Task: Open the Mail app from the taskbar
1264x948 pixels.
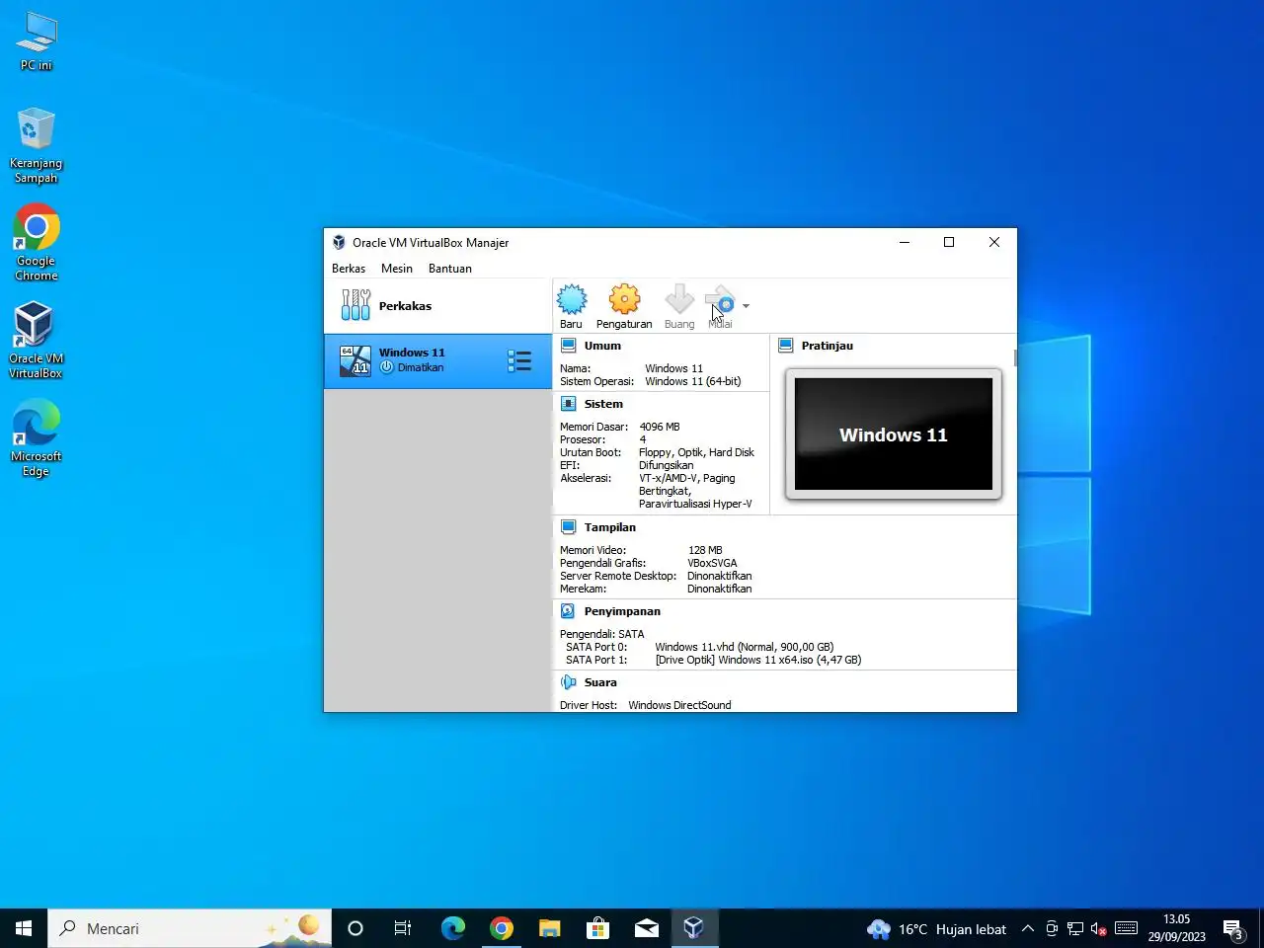Action: pos(646,928)
